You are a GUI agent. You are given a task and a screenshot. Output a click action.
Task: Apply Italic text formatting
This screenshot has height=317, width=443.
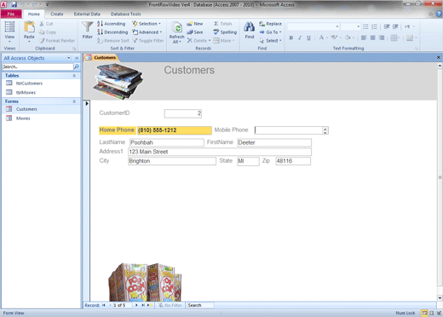[300, 37]
